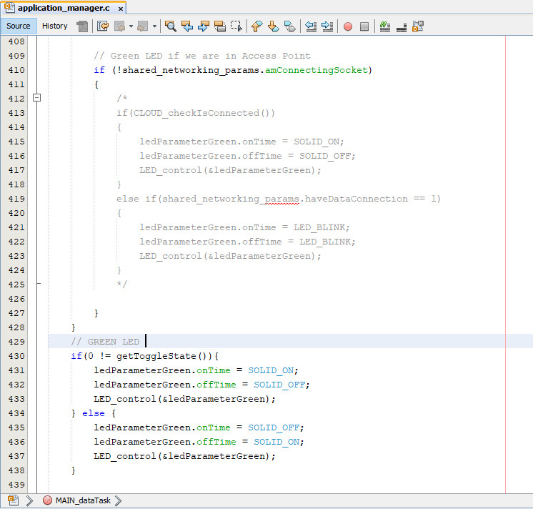Toggle bookmark on the current line
Image resolution: width=533 pixels, height=509 pixels.
coord(290,26)
